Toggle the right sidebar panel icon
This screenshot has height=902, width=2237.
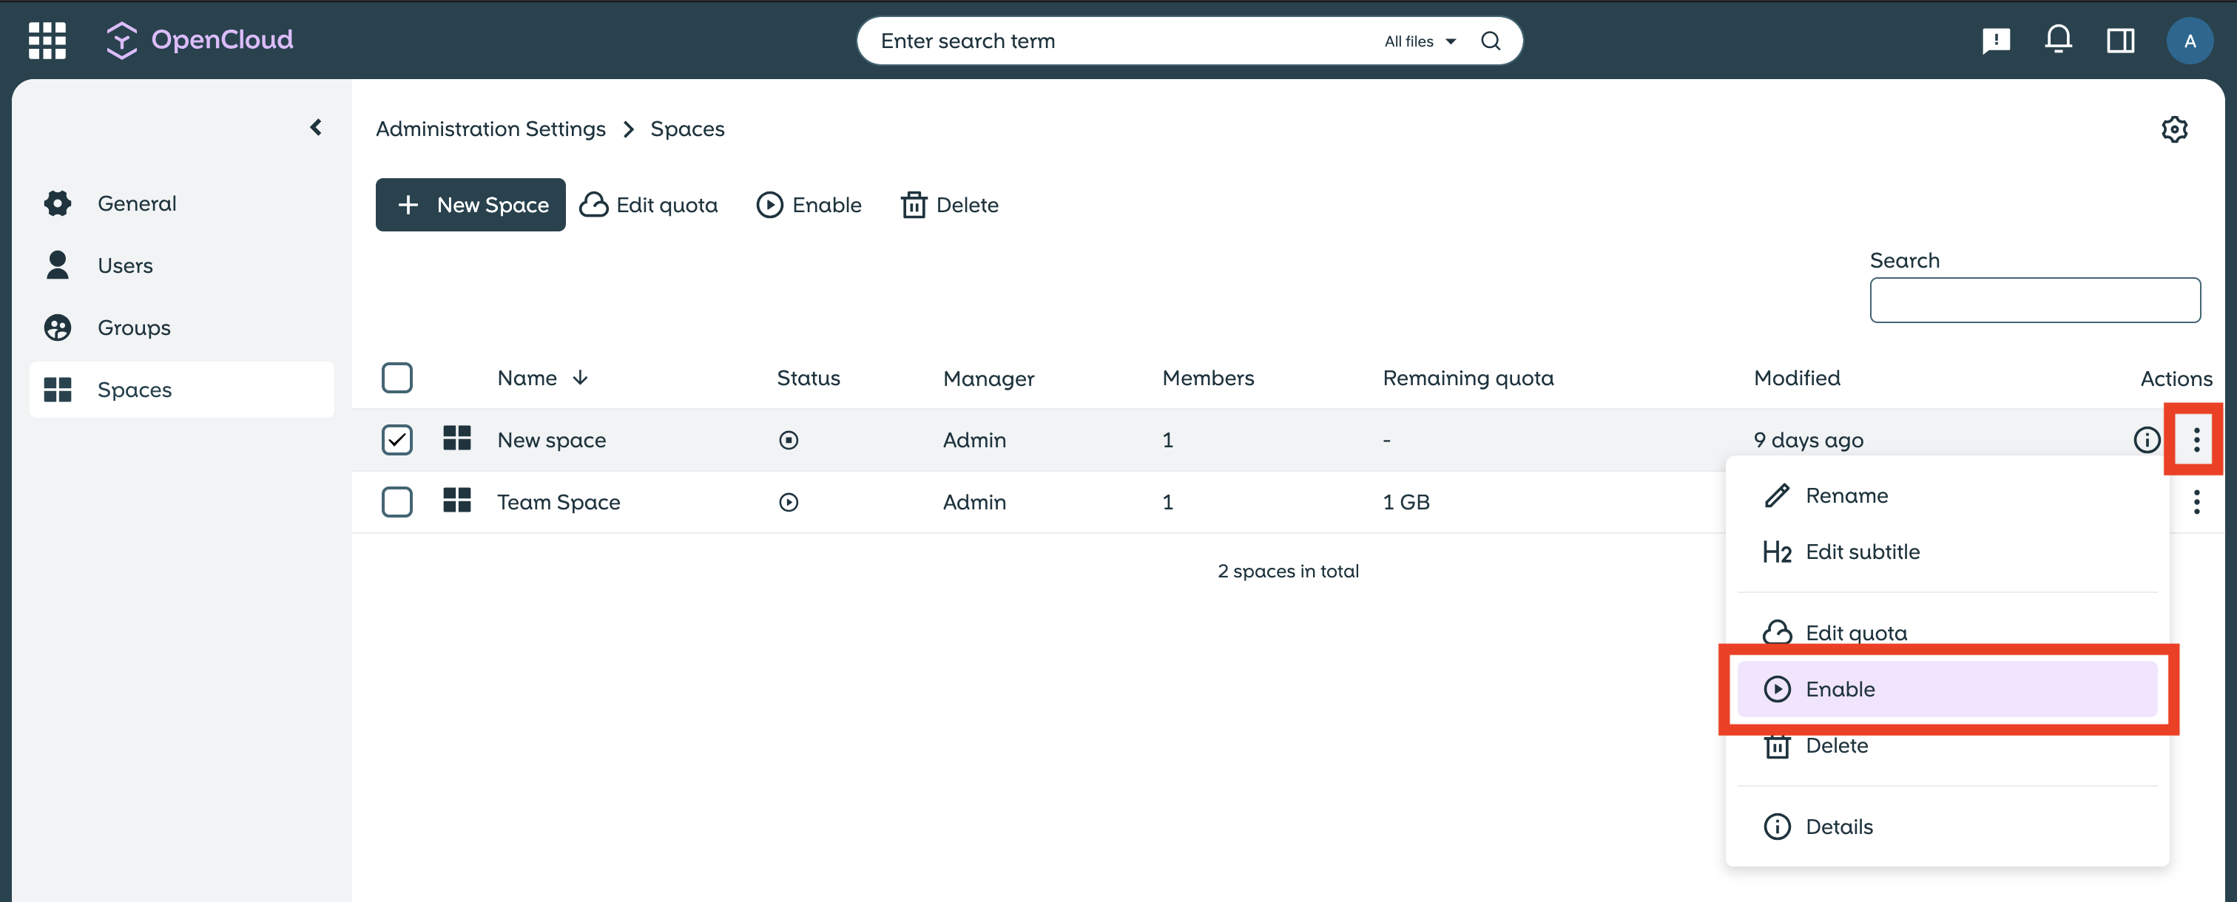click(2120, 40)
